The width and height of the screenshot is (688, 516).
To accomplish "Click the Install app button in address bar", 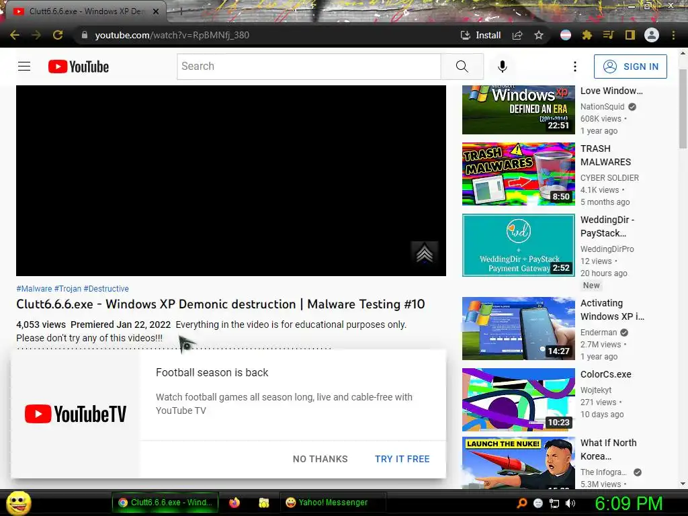I will point(480,35).
